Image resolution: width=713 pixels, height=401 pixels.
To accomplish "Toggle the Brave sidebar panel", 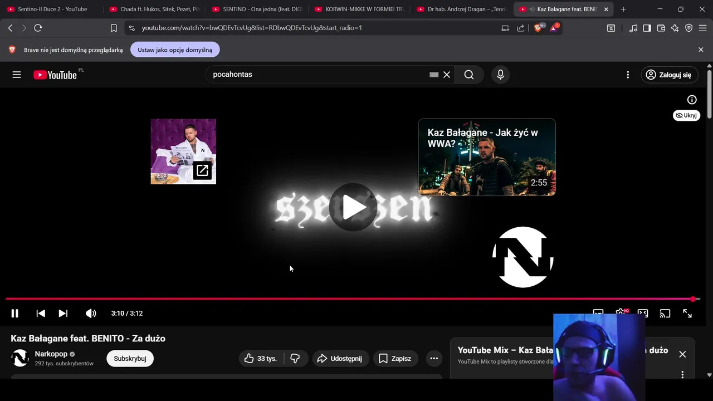I will [647, 28].
